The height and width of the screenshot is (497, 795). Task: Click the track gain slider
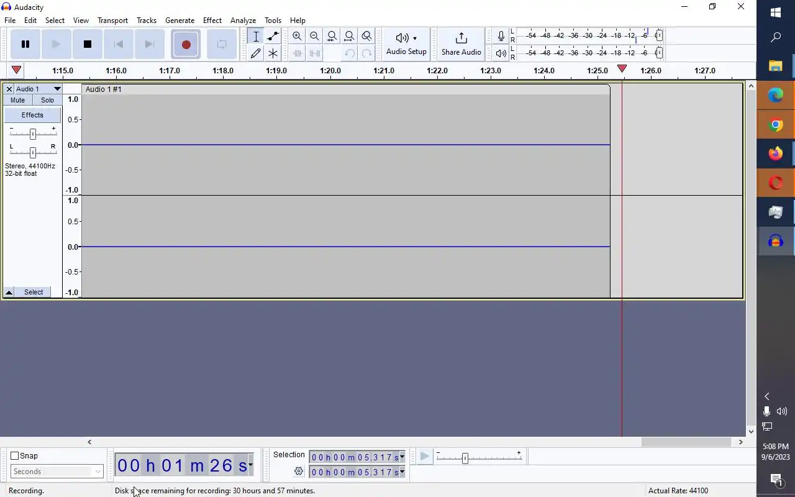pos(32,134)
